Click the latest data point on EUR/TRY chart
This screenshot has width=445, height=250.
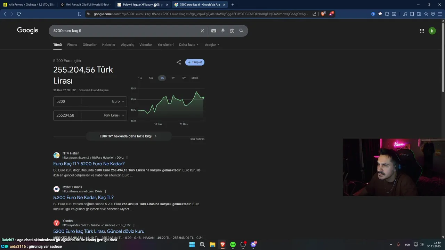coord(203,98)
